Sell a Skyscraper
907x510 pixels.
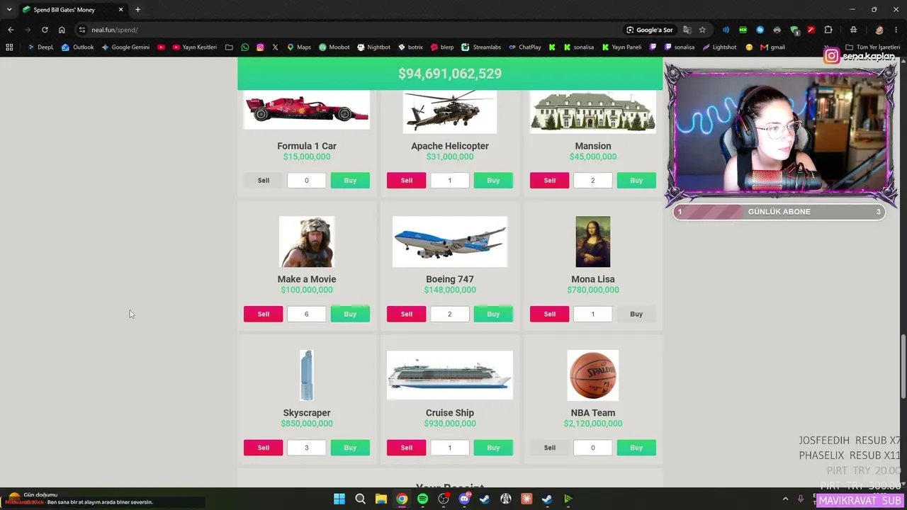263,448
